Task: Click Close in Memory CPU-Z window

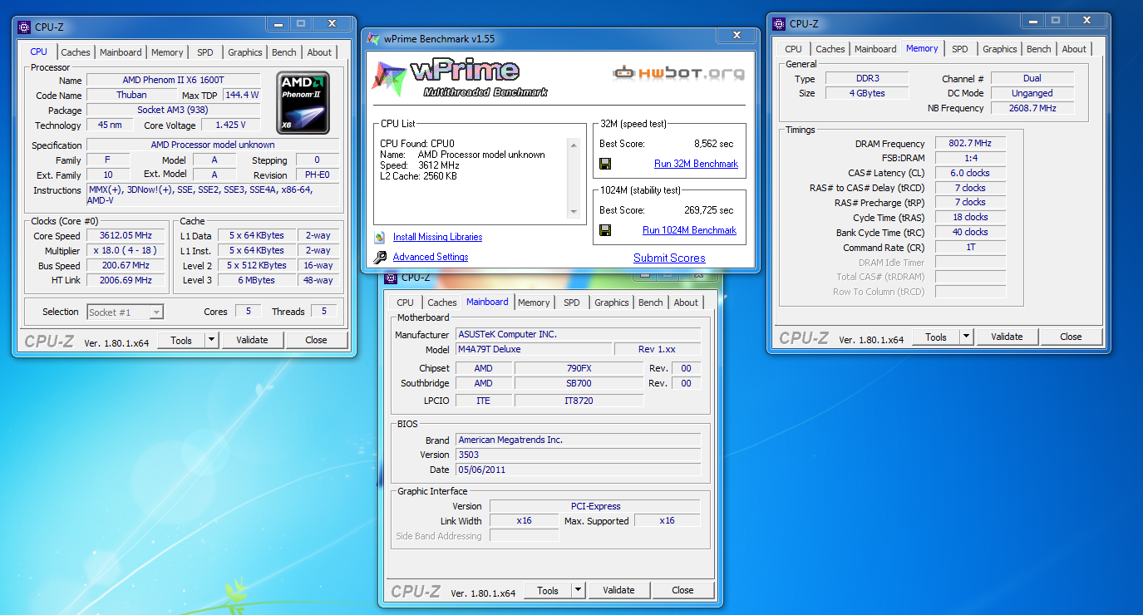Action: click(1071, 337)
